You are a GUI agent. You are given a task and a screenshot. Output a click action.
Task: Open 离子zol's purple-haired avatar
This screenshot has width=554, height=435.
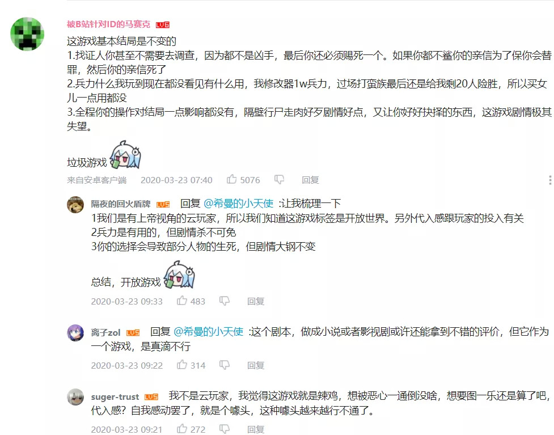[x=75, y=333]
